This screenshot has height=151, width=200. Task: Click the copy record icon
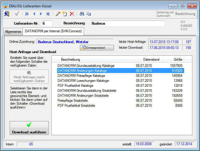pyautogui.click(x=88, y=14)
